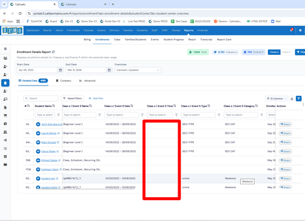Open the Start Date calendar icon
Screen dimensions: 305x221
60,70
